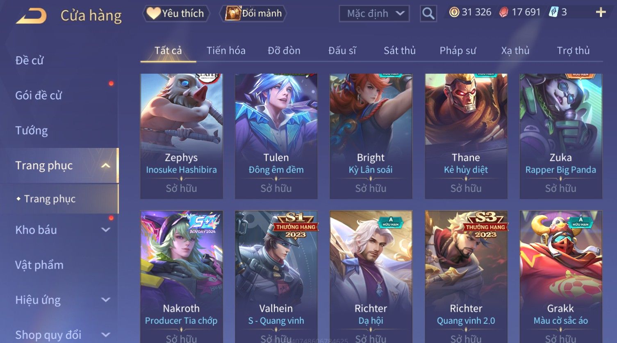
Task: Open the Gói đề cử sidebar item
Action: click(39, 95)
